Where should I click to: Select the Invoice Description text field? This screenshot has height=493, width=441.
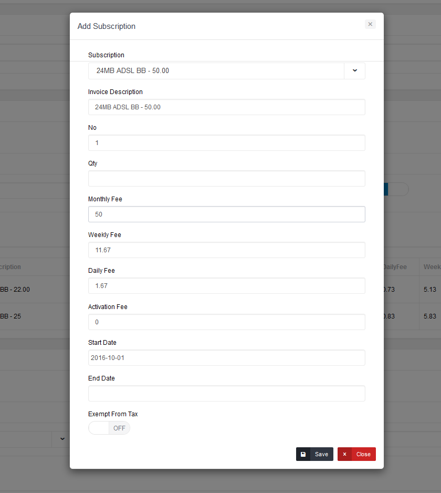(x=226, y=107)
